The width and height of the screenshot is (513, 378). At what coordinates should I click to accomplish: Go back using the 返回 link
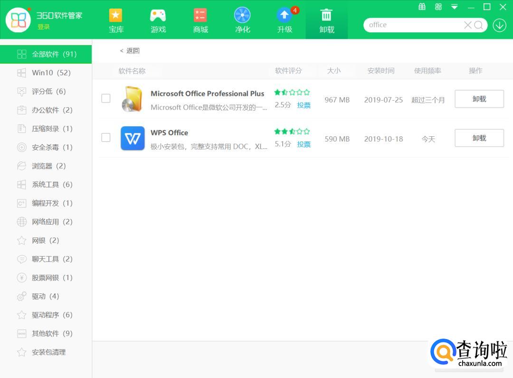pyautogui.click(x=130, y=51)
